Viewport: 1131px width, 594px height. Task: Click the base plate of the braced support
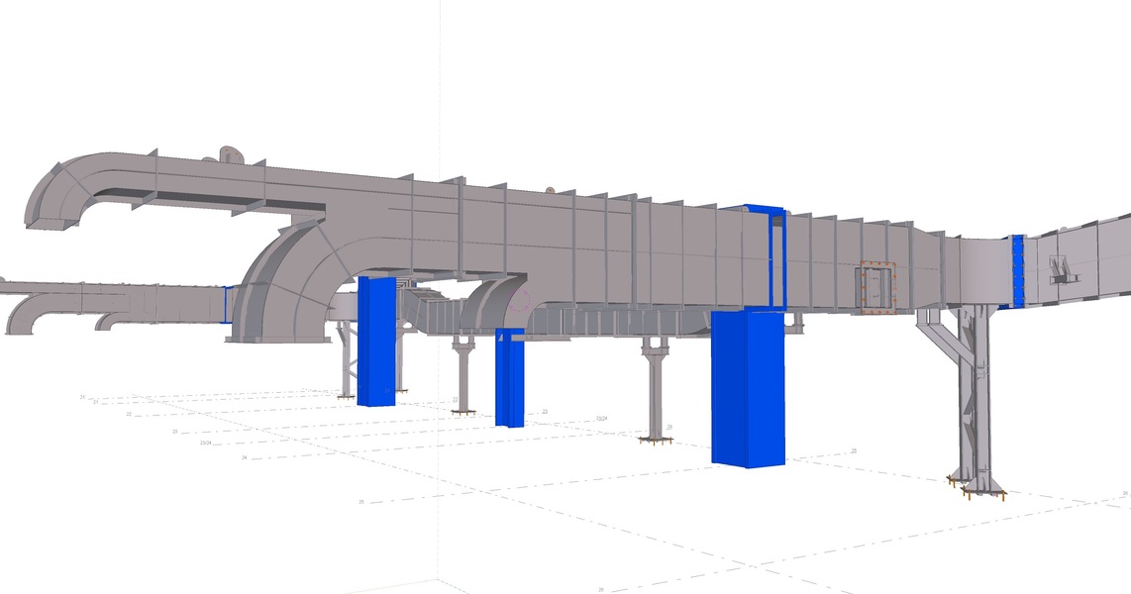coord(977,485)
